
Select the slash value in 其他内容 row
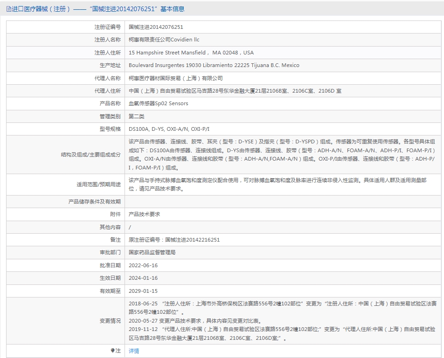pos(130,227)
